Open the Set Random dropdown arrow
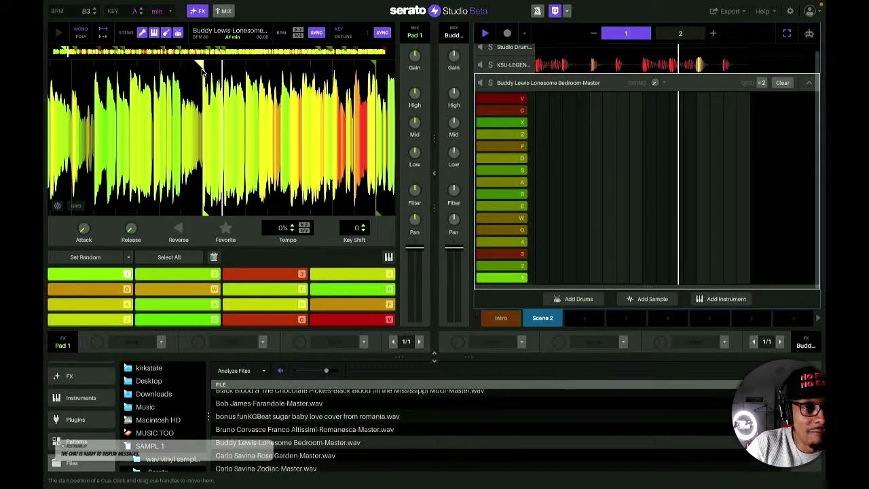Screen dimensions: 869x489 tap(128, 257)
